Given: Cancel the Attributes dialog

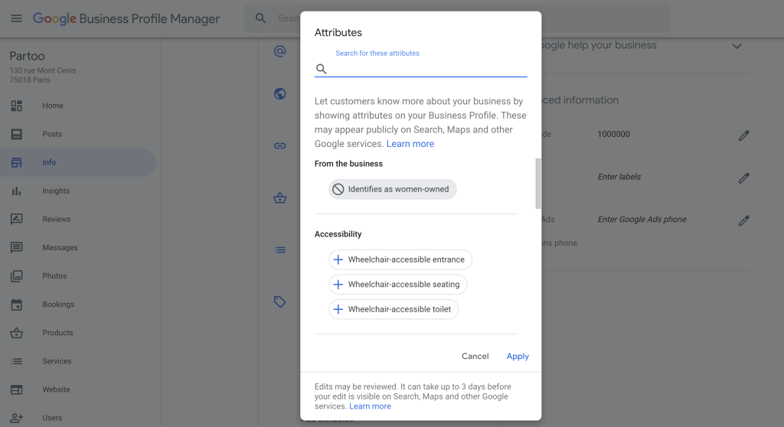Looking at the screenshot, I should [x=475, y=356].
